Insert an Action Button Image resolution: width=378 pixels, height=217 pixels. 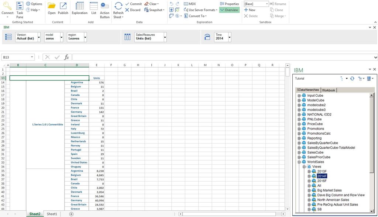click(x=104, y=10)
